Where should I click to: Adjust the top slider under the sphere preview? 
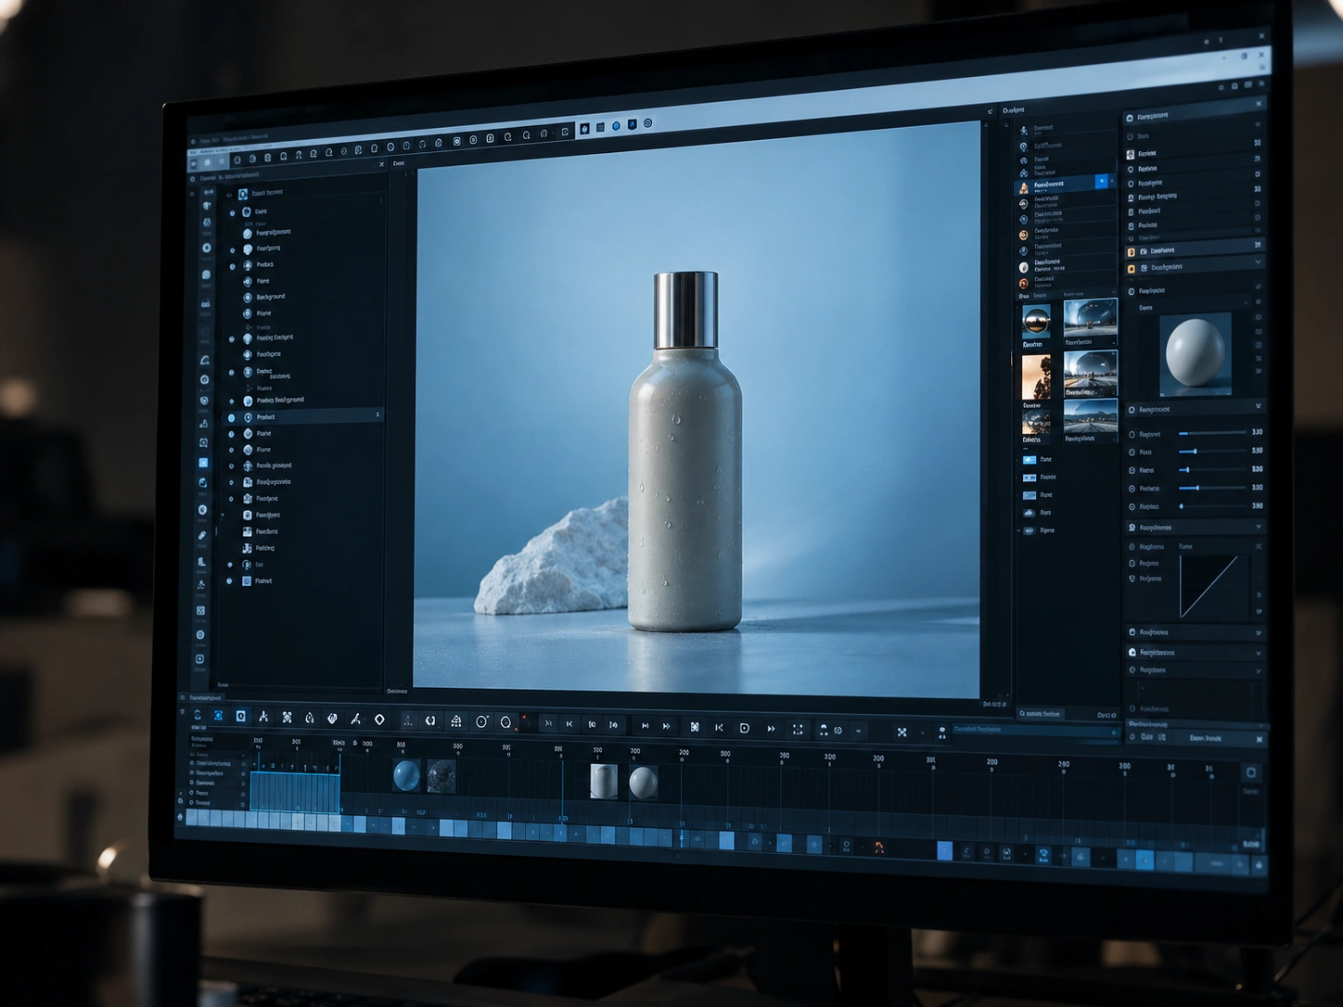click(x=1213, y=433)
